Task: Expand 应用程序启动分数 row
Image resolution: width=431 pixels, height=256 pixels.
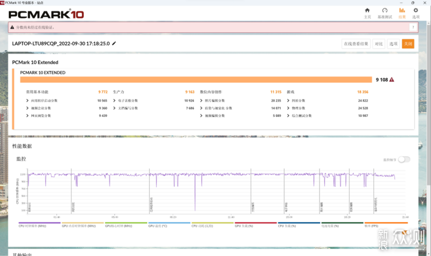Action: (27, 101)
